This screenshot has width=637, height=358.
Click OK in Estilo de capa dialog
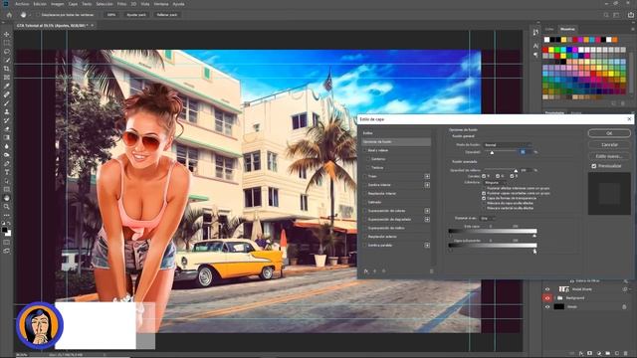609,133
